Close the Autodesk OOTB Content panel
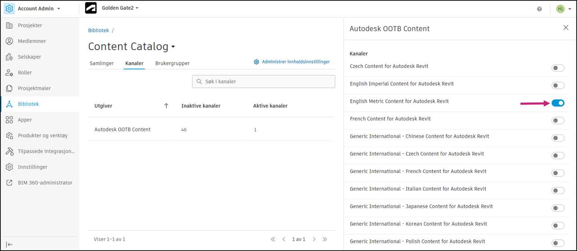 (x=566, y=28)
